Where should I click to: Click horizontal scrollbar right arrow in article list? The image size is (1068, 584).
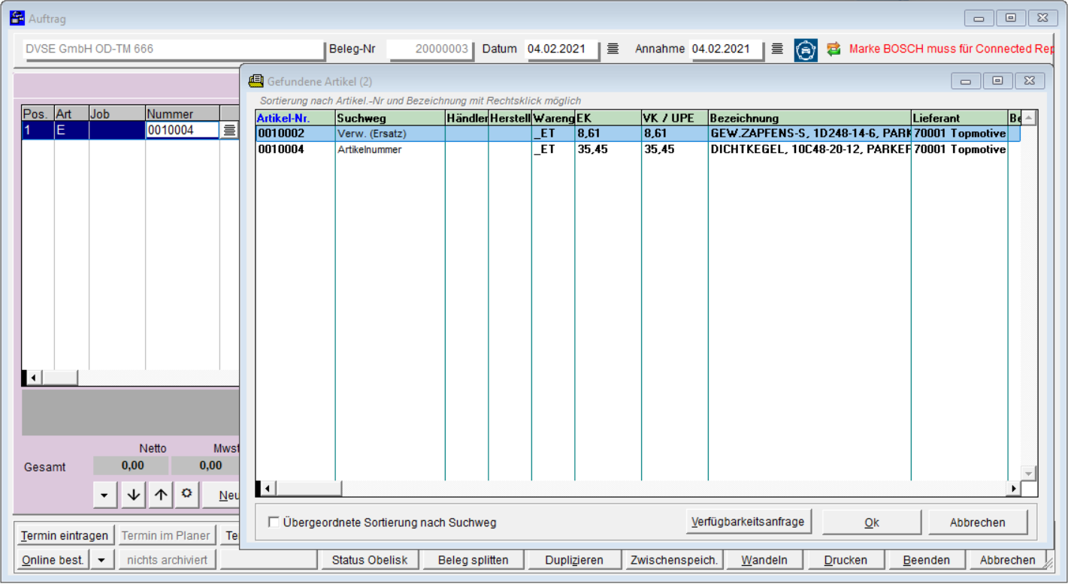1014,489
